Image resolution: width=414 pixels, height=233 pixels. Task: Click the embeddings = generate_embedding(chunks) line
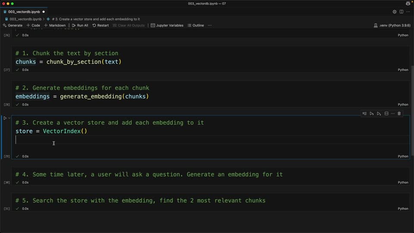point(82,96)
